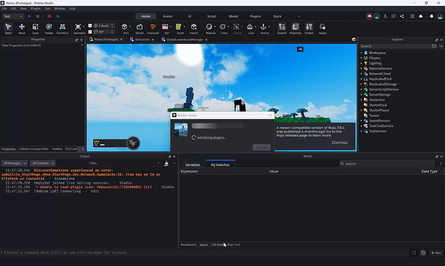The image size is (445, 266).
Task: Insert a Part
Action: coord(125,29)
